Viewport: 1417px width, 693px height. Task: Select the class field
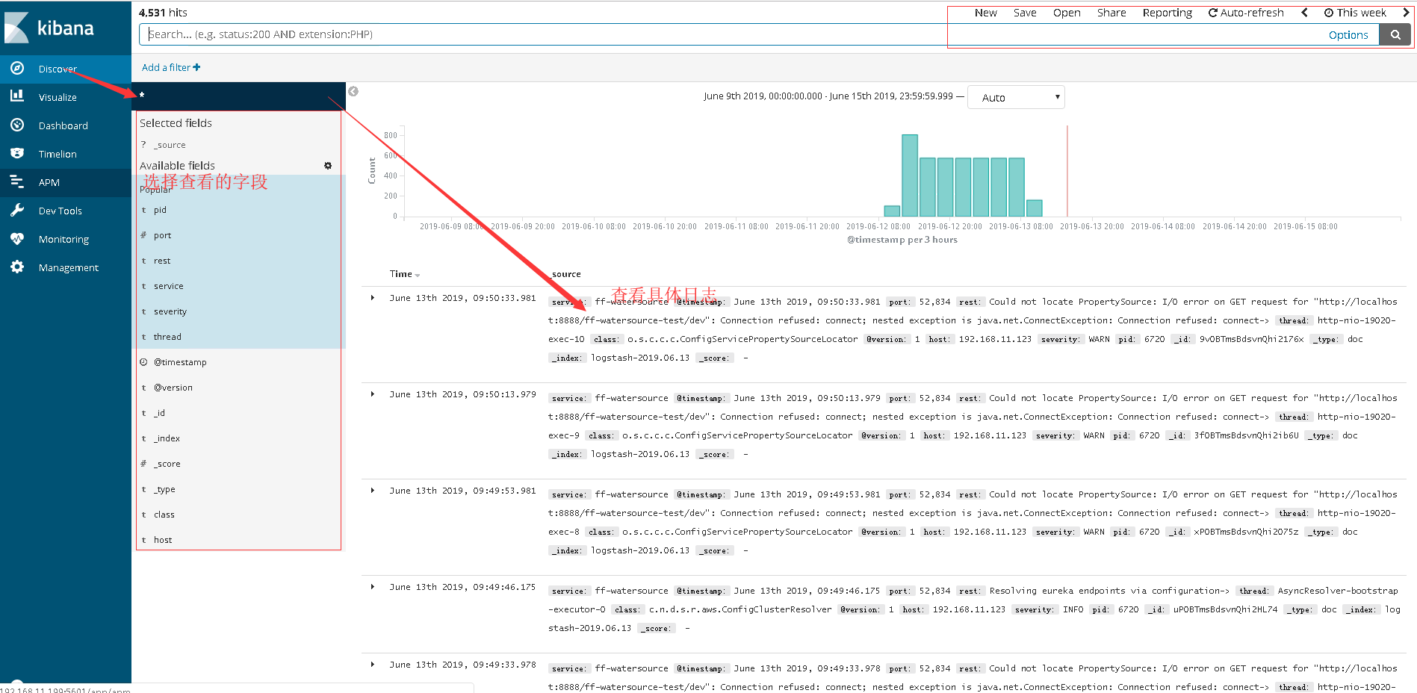point(164,515)
